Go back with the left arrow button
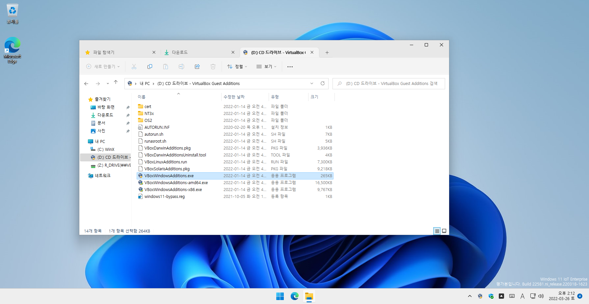 [86, 84]
